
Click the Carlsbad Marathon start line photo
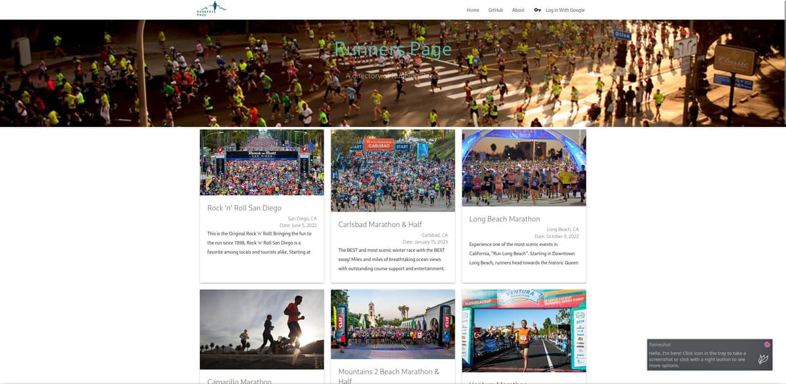point(392,170)
